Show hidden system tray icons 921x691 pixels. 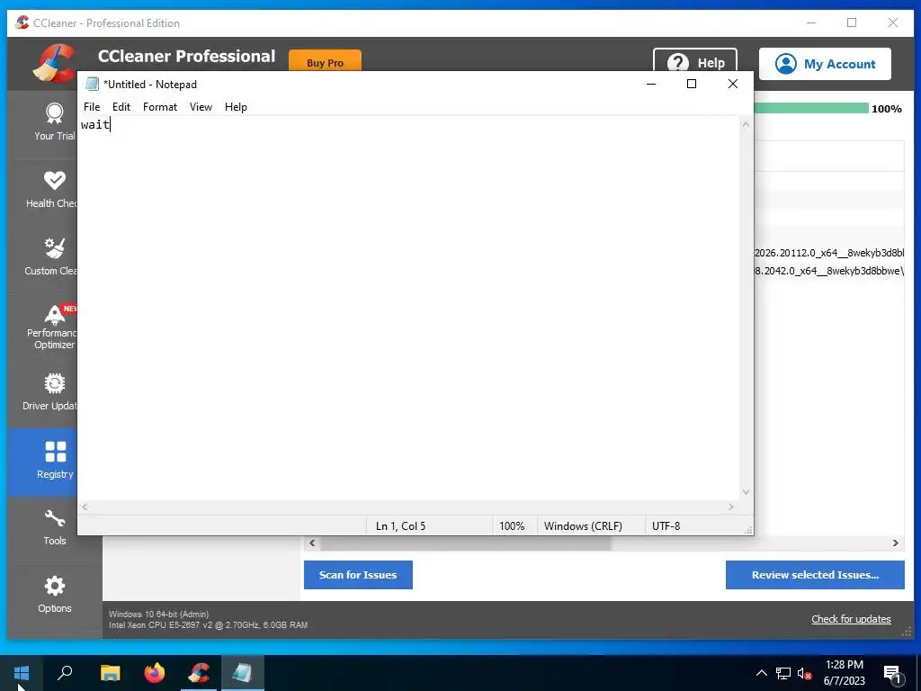pyautogui.click(x=761, y=673)
